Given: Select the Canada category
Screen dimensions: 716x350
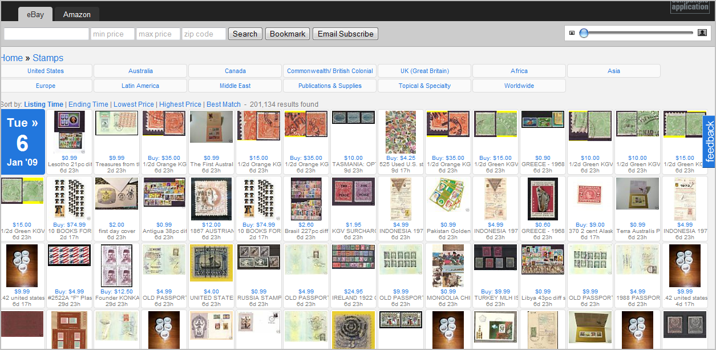Looking at the screenshot, I should [x=235, y=71].
